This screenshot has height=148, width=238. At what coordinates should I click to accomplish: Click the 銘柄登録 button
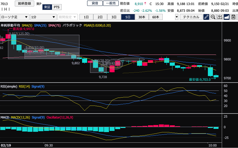[x=25, y=4]
